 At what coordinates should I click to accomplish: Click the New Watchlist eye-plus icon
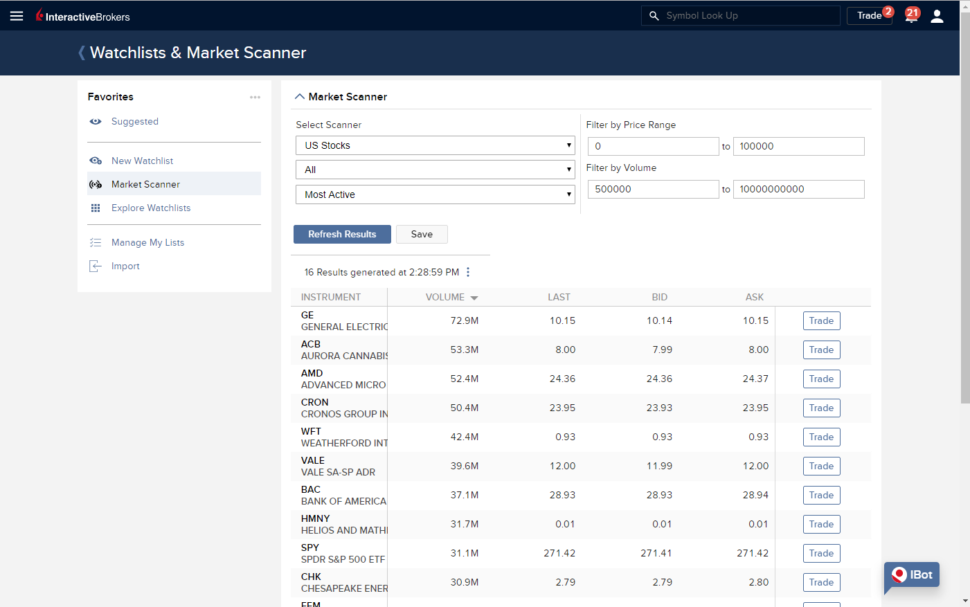[x=96, y=161]
